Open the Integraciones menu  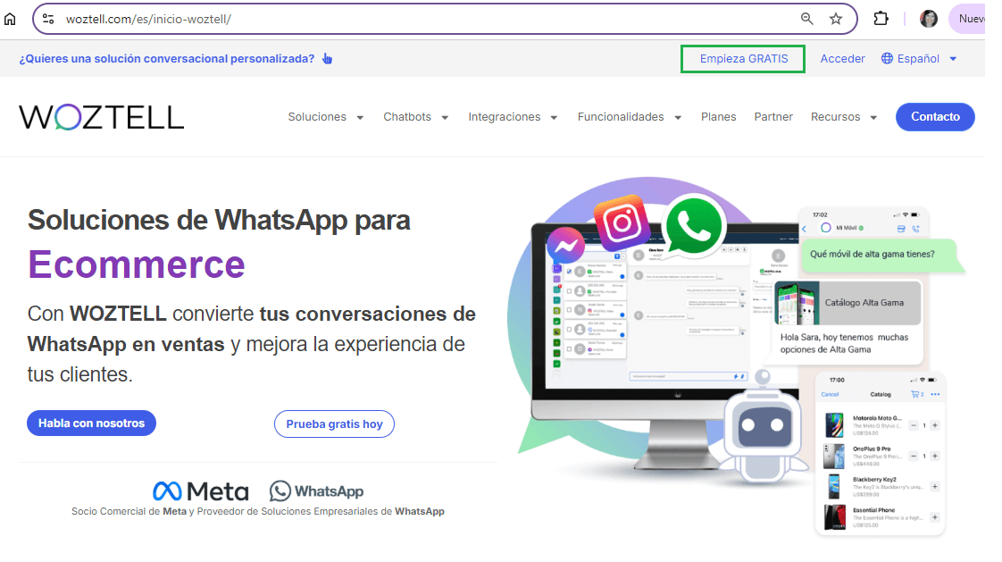[x=505, y=117]
